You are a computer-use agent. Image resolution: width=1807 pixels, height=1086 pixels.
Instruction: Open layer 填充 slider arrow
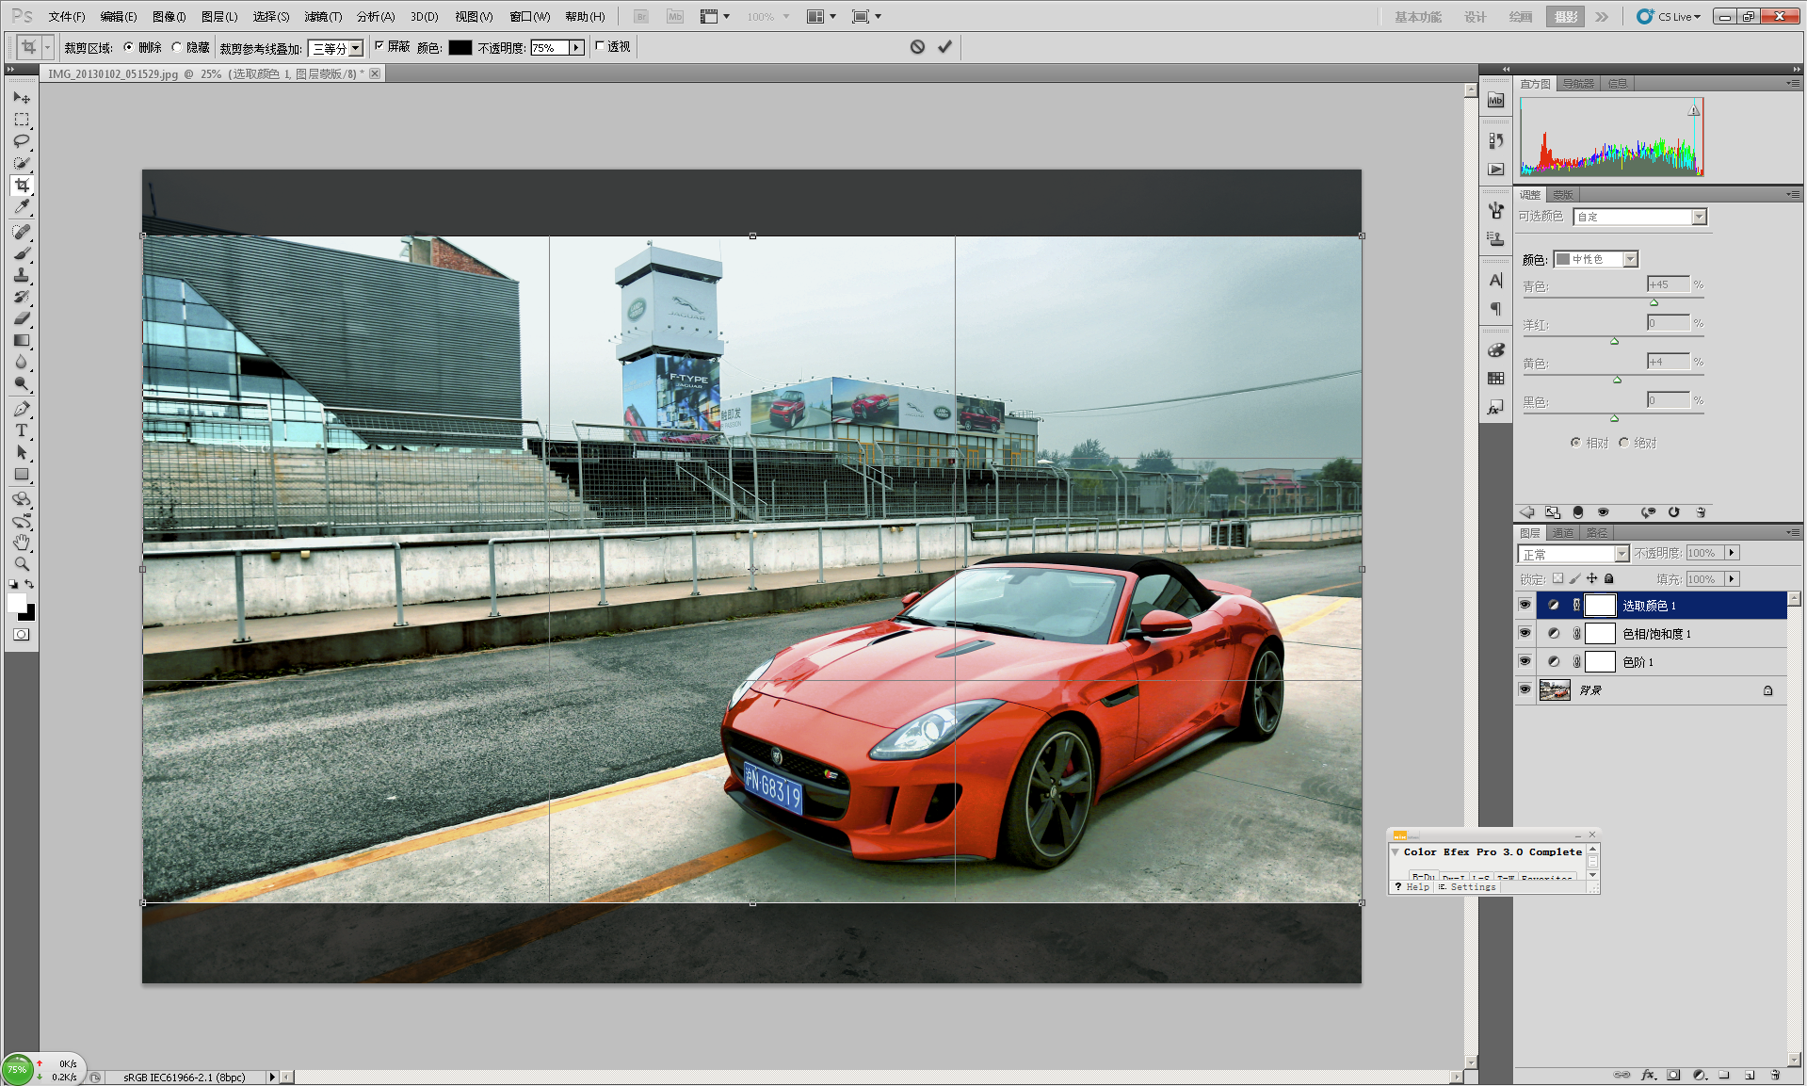1732,579
